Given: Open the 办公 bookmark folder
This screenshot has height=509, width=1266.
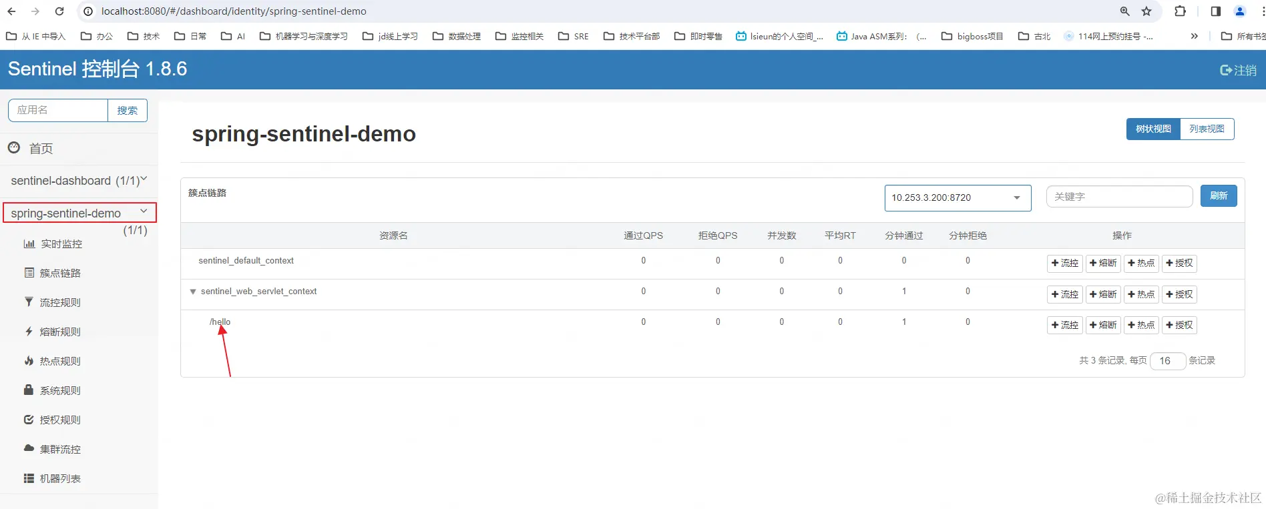Looking at the screenshot, I should coord(97,36).
